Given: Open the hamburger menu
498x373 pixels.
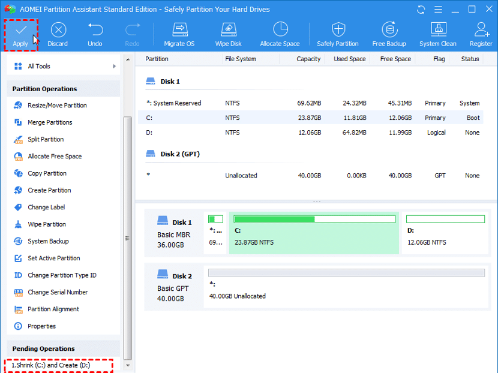Looking at the screenshot, I should click(x=439, y=9).
